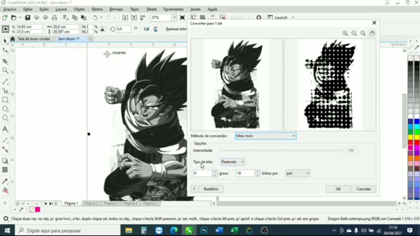Open Photoshop from the taskbar

click(204, 230)
